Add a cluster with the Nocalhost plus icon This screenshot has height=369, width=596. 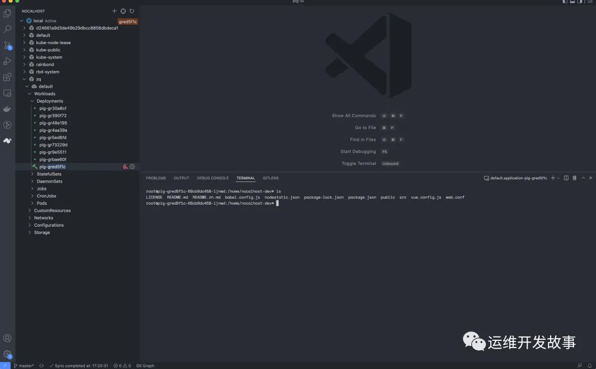point(114,11)
